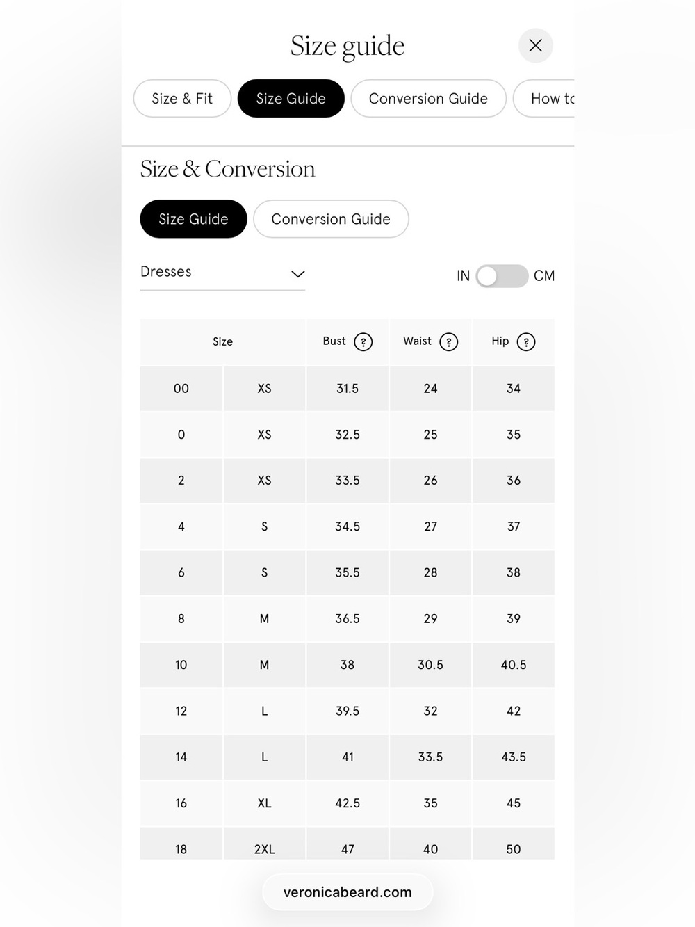
Task: Close the Size guide dialog
Action: coord(535,45)
